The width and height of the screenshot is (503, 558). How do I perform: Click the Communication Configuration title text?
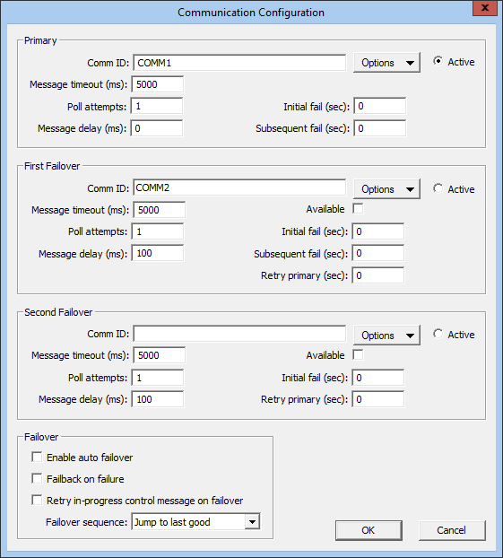[x=251, y=13]
